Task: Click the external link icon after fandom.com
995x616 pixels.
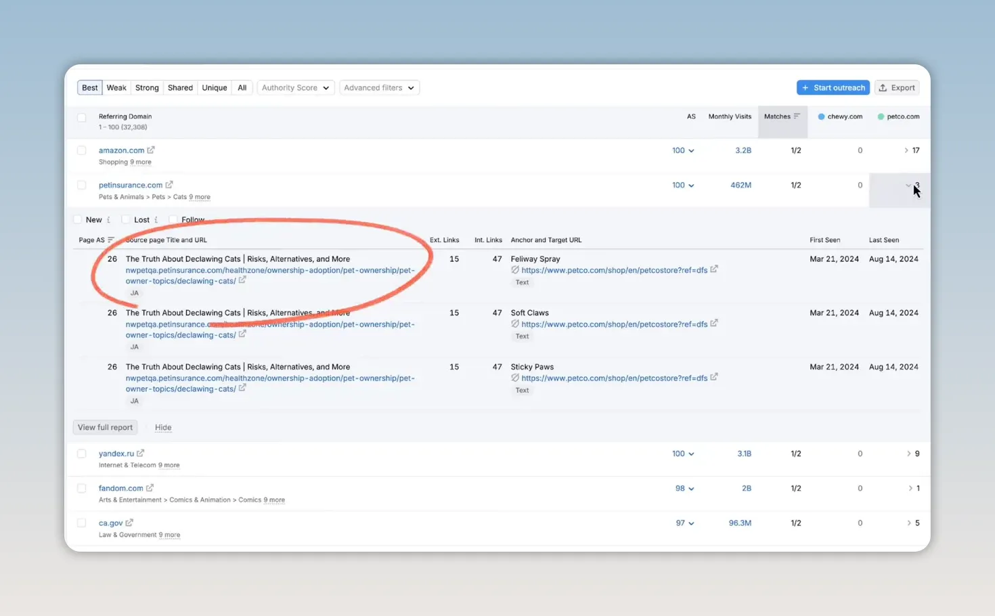Action: coord(150,487)
